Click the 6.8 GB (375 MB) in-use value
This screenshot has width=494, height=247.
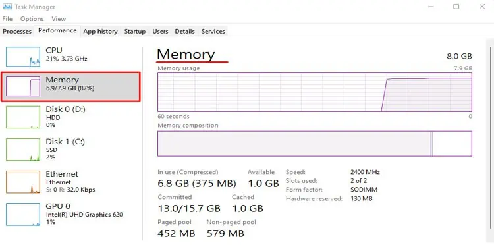pyautogui.click(x=196, y=183)
